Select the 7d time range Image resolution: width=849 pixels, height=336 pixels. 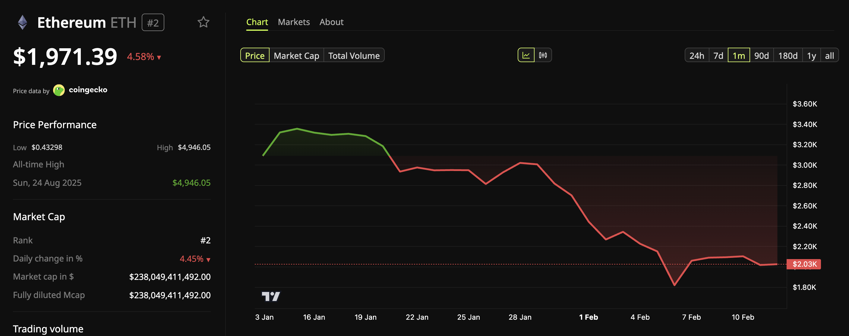(718, 55)
